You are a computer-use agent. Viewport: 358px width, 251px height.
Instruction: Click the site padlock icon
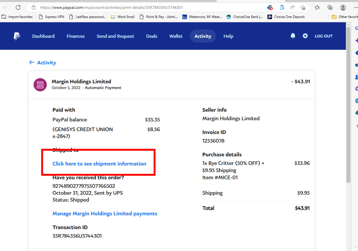34,8
